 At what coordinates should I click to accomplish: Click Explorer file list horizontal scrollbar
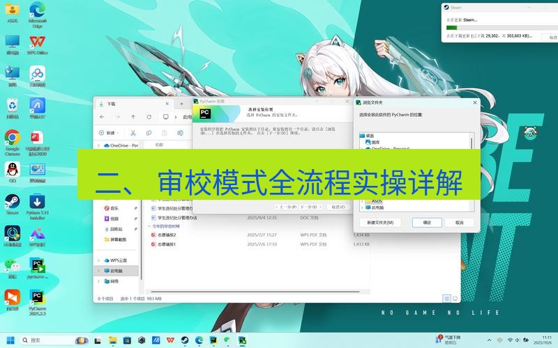point(255,292)
